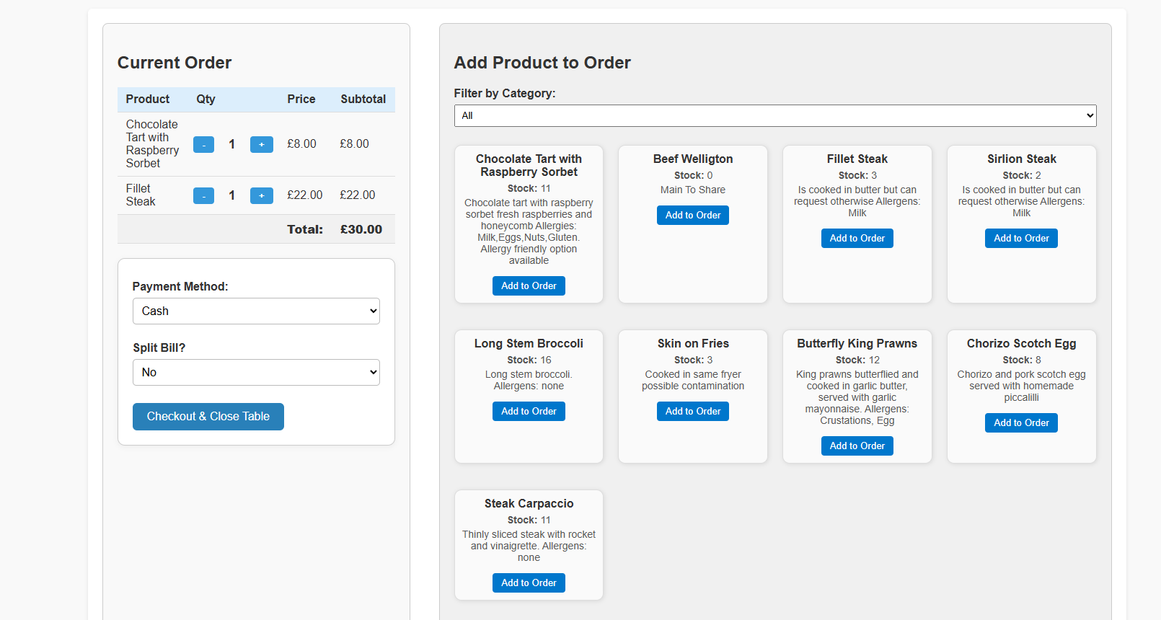Increase Chocolate Tart quantity with plus button

261,145
